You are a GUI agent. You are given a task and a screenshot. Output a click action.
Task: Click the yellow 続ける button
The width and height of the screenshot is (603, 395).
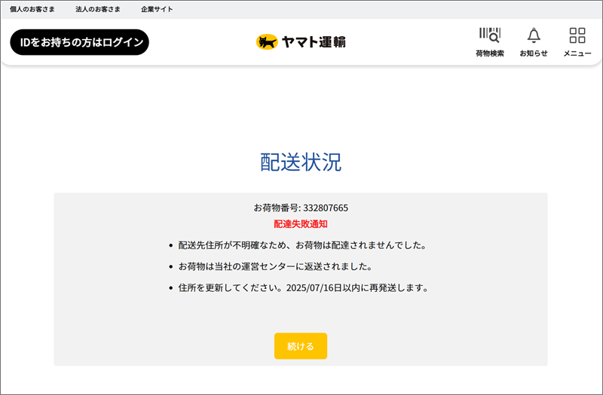click(x=301, y=346)
